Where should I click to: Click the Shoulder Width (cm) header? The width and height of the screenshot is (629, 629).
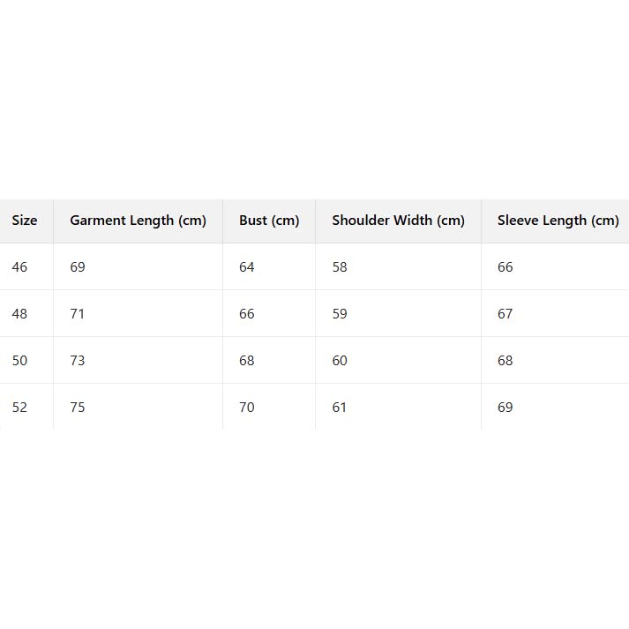398,221
